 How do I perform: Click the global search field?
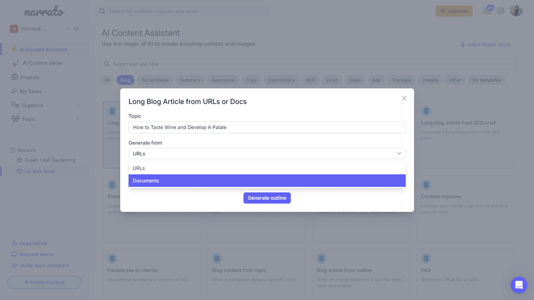coord(183,11)
